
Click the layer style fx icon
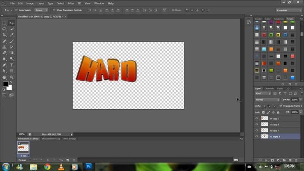pos(266,161)
